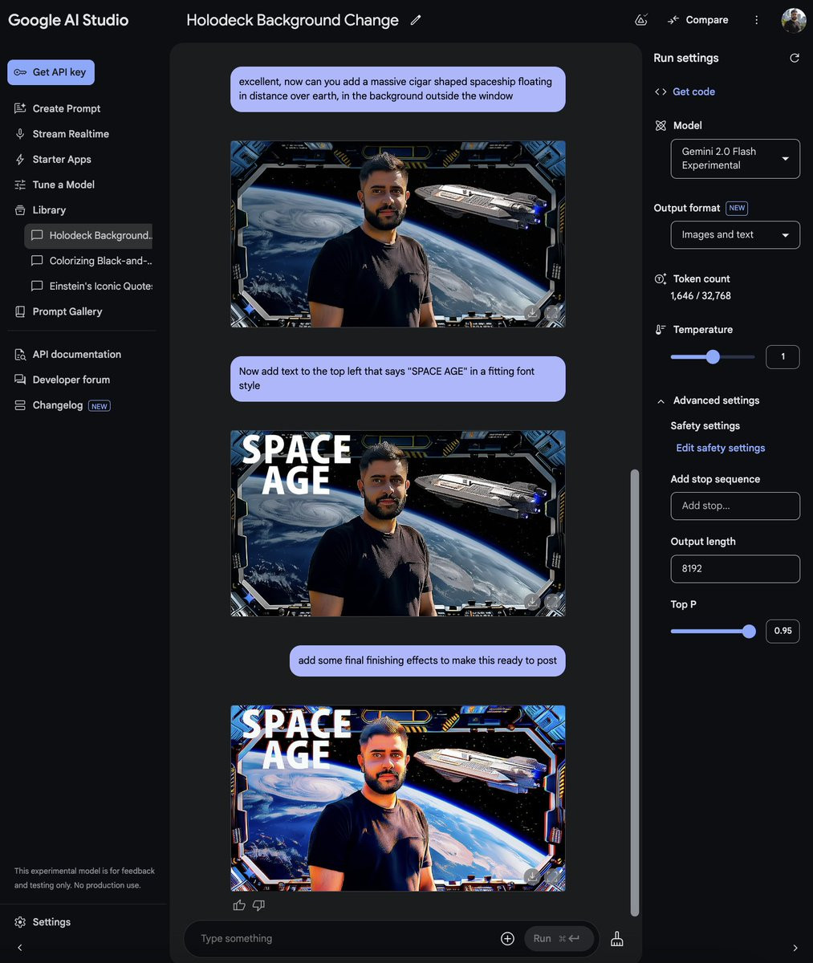Click the Google AI Studio logo
Viewport: 813px width, 963px height.
coord(68,20)
